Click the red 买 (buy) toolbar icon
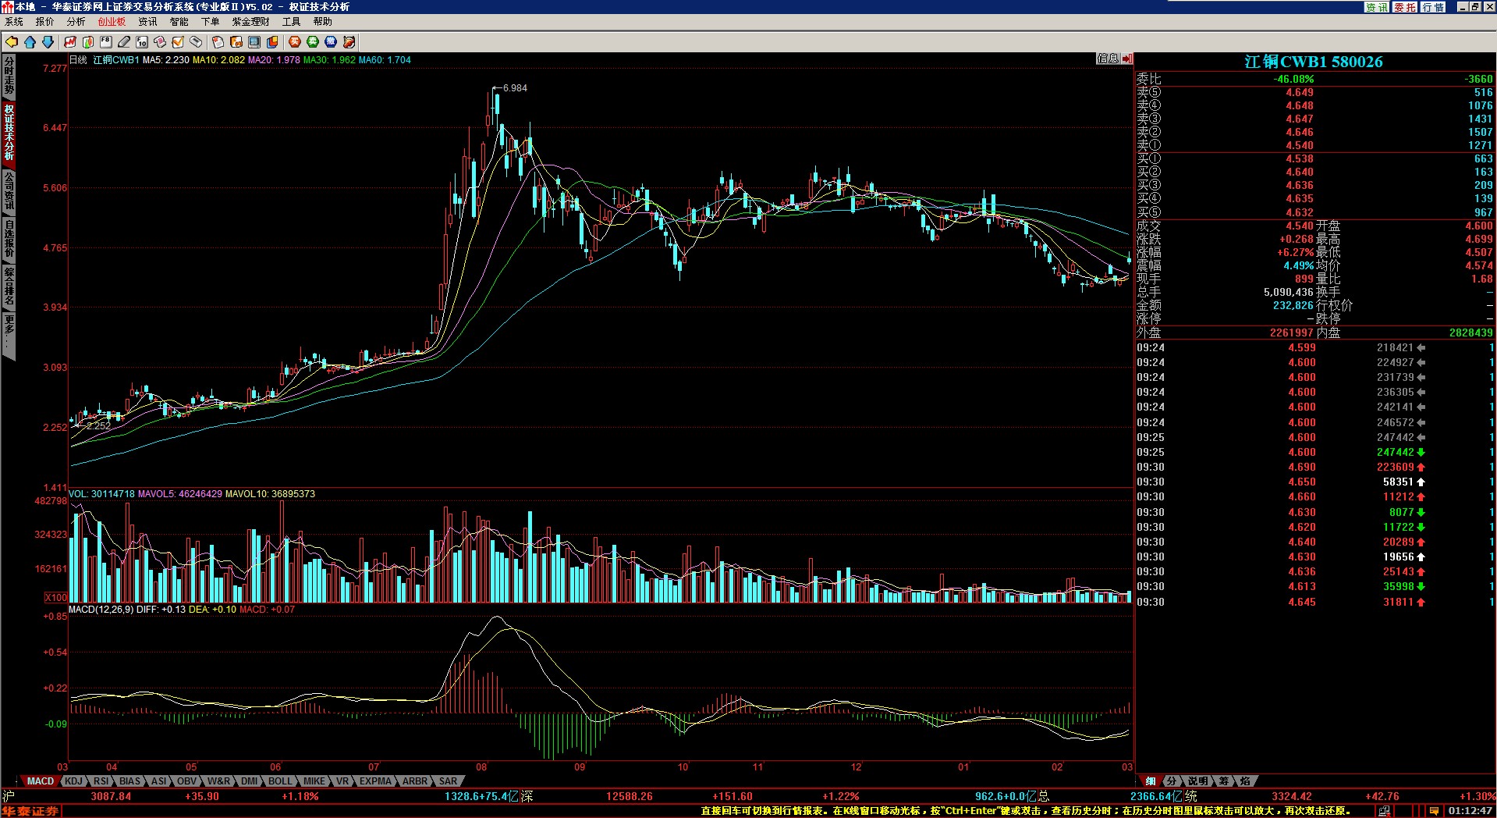The height and width of the screenshot is (818, 1497). [295, 42]
